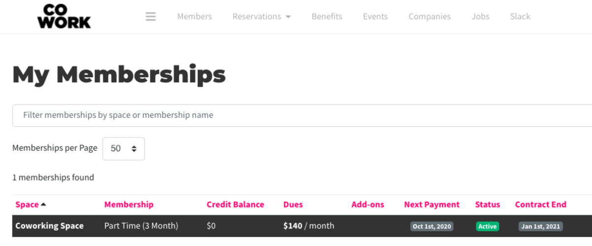Open the hamburger menu icon

coord(151,16)
